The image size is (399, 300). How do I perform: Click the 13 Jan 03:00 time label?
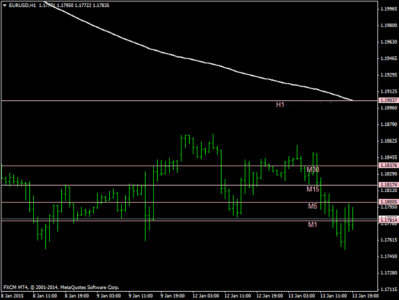[x=301, y=296]
